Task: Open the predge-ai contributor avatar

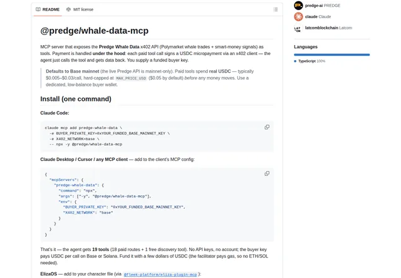Action: point(298,6)
